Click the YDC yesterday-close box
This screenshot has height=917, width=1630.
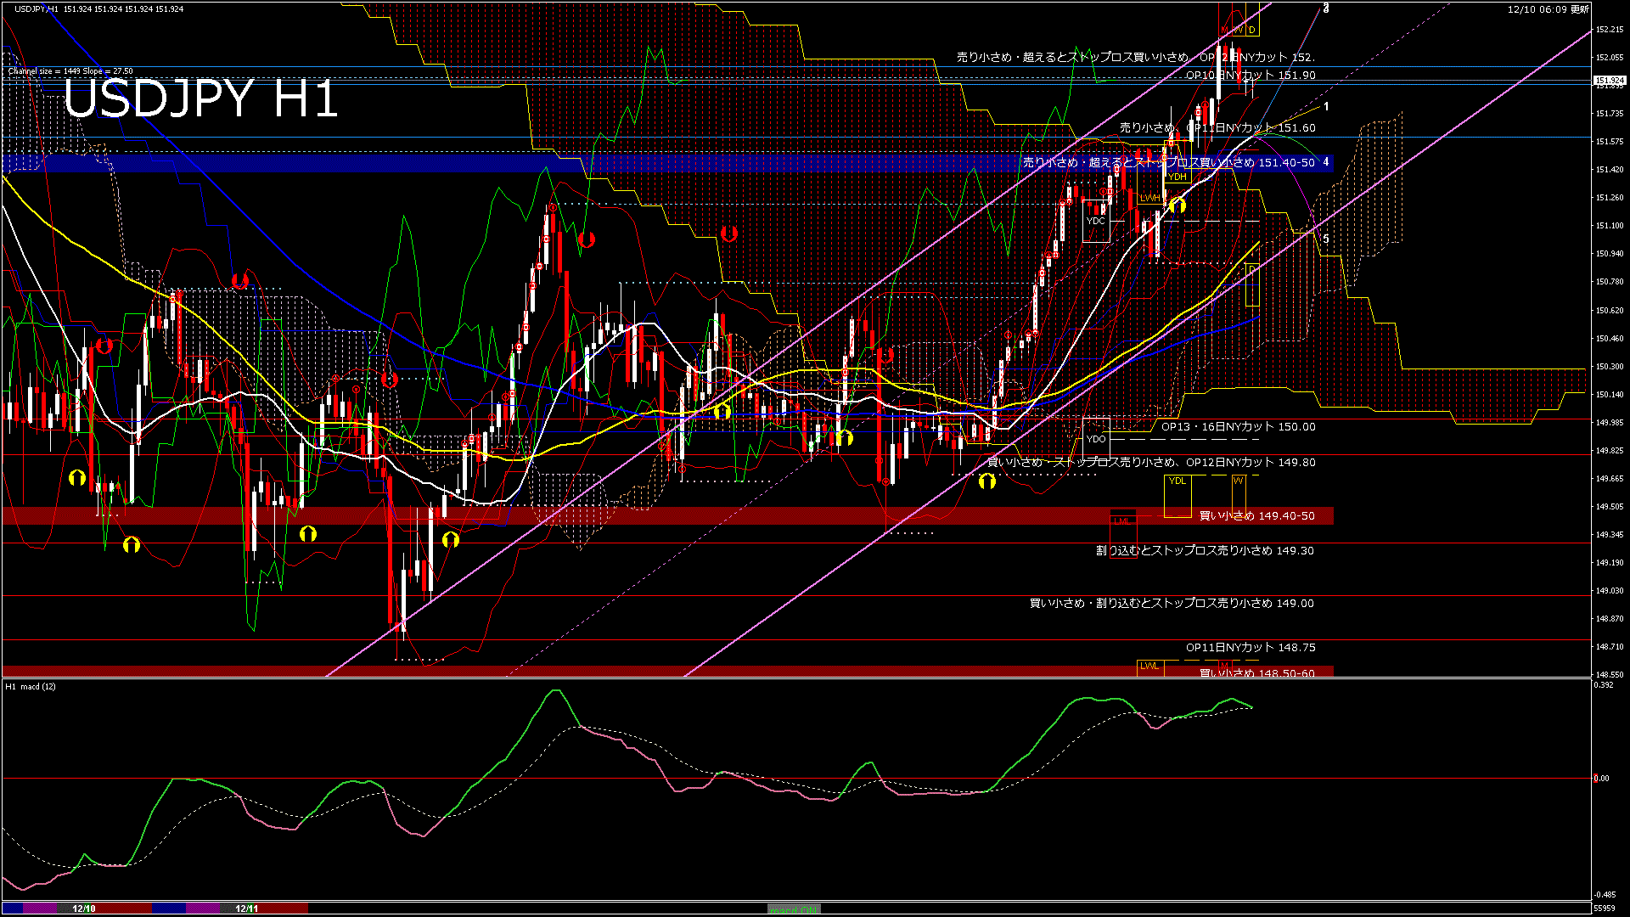(1096, 221)
